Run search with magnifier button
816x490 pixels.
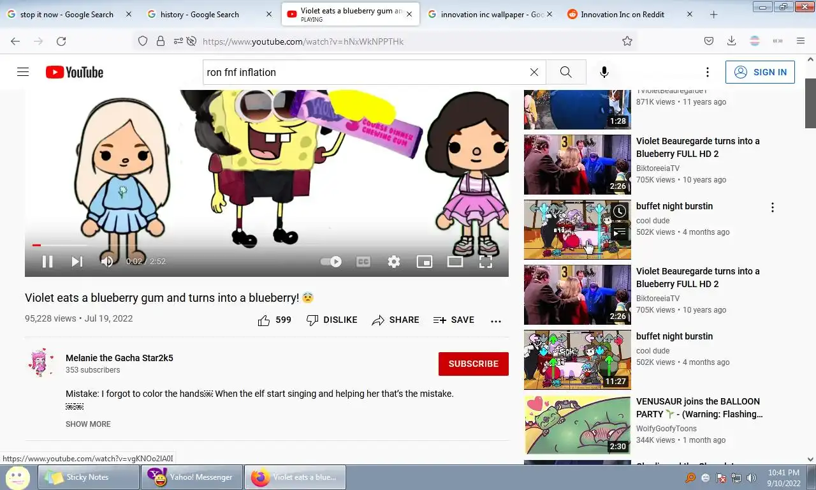pos(566,72)
